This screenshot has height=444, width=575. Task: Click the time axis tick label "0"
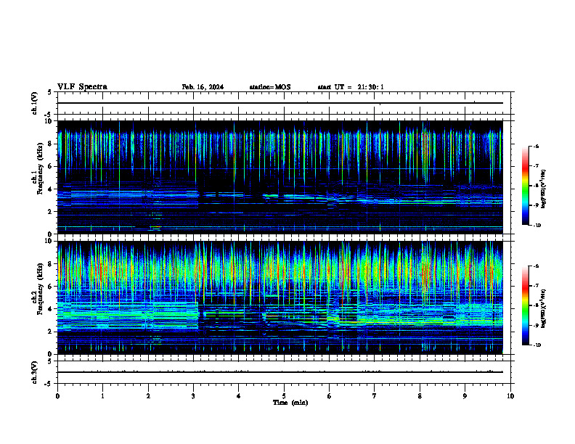click(x=57, y=396)
